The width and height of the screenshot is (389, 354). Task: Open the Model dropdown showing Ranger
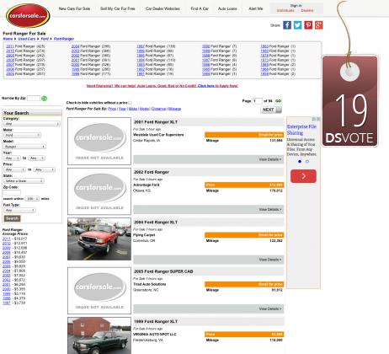tap(24, 147)
